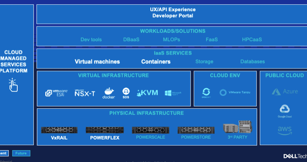Click the VMware NSX-T logo
The image size is (307, 162).
tap(85, 93)
